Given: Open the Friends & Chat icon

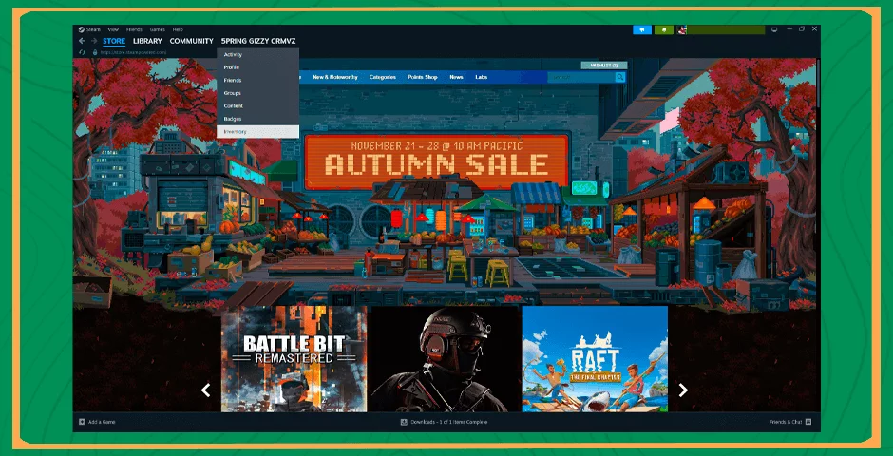Looking at the screenshot, I should (808, 422).
